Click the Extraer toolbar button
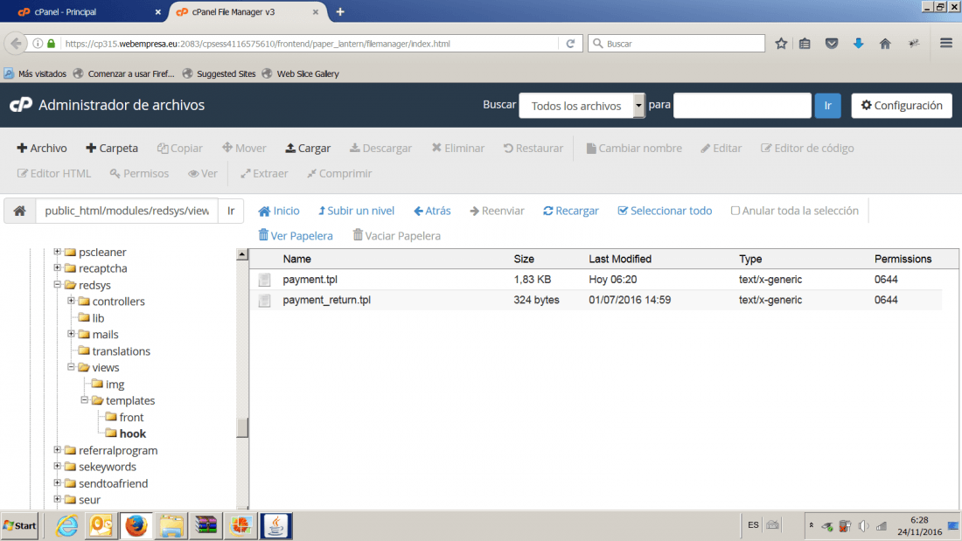Image resolution: width=962 pixels, height=541 pixels. coord(264,173)
